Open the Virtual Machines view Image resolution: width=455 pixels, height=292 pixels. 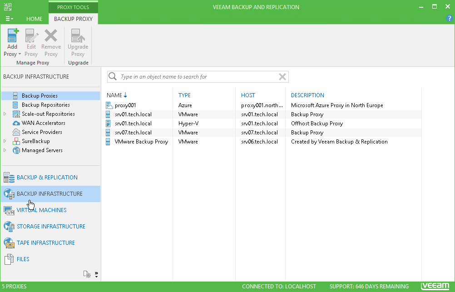51,210
